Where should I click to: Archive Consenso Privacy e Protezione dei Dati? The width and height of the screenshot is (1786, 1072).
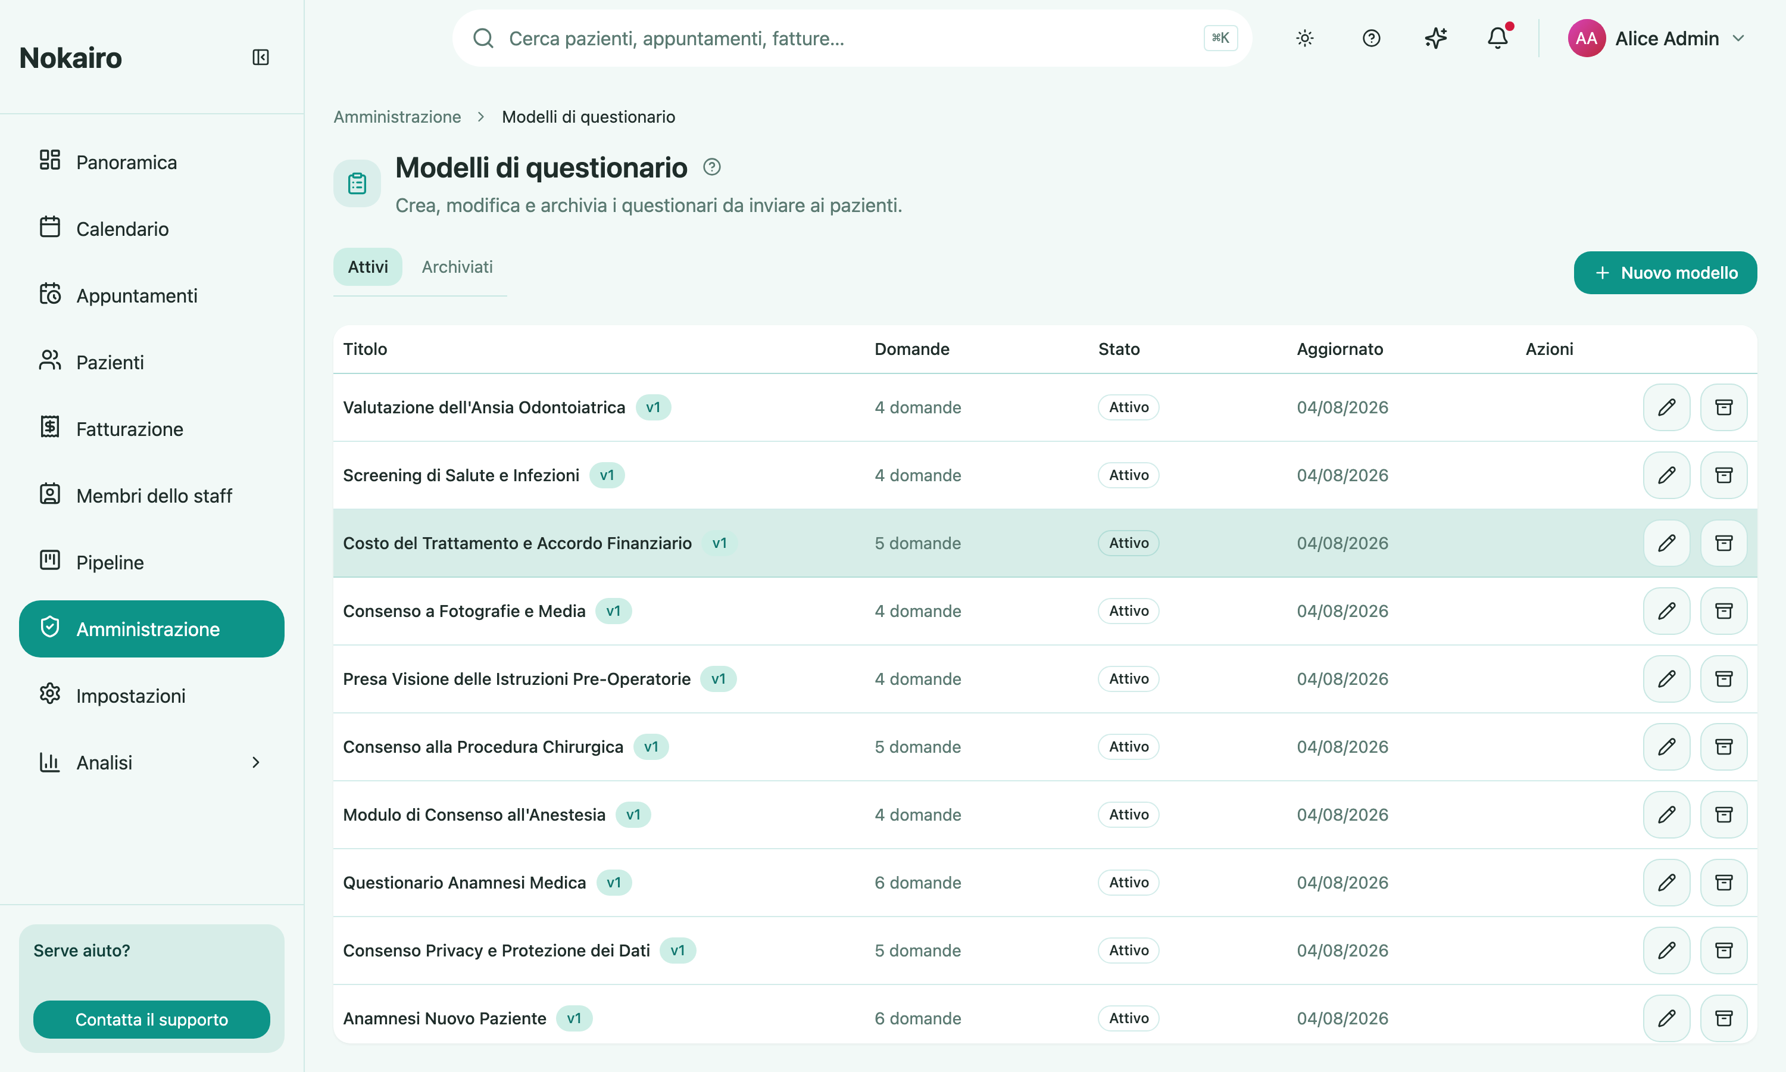[1723, 951]
